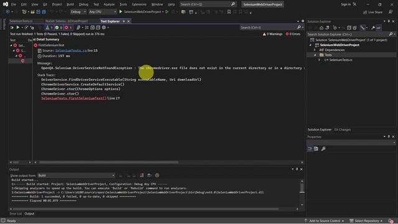Open the Show output from Build dropdown
Screen dimensions: 398x224
coord(76,175)
